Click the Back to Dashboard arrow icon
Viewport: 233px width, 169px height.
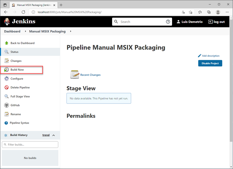(7, 43)
